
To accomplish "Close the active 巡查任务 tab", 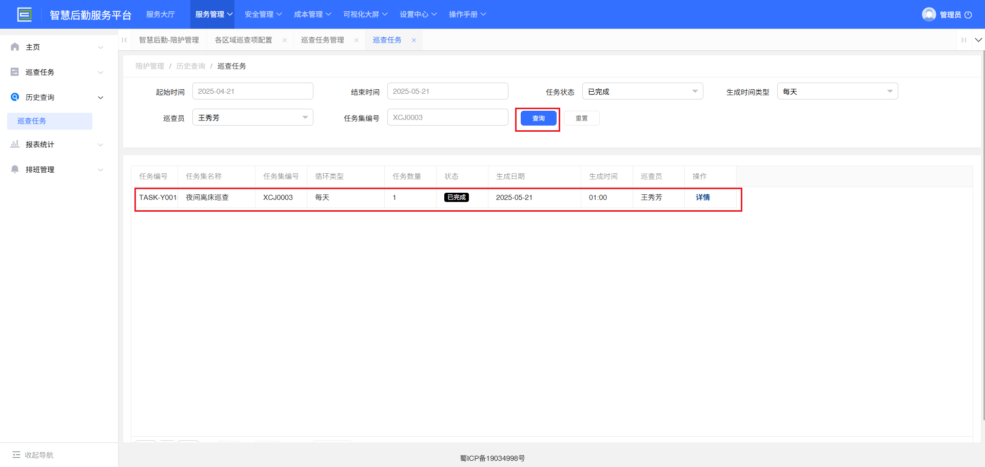I will [414, 40].
